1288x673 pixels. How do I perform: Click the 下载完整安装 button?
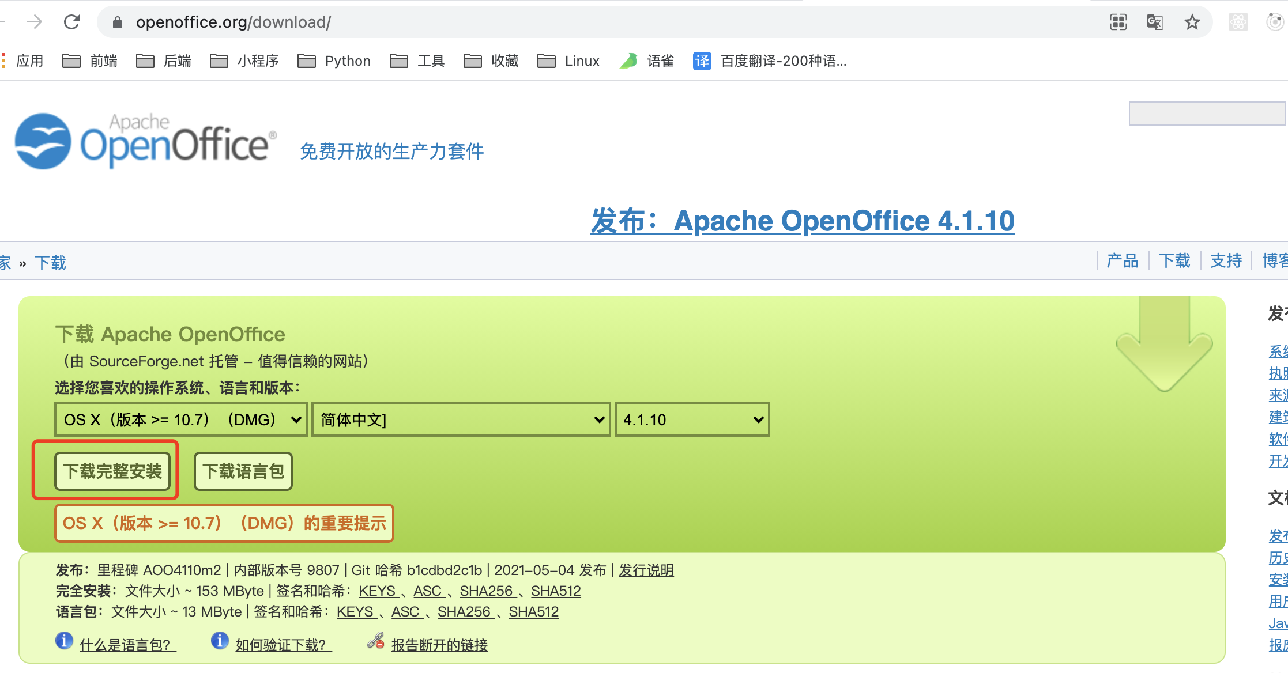(112, 471)
